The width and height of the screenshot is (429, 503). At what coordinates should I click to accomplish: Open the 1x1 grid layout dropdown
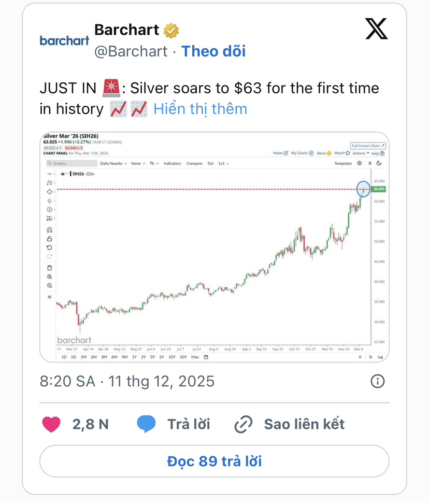tap(223, 163)
